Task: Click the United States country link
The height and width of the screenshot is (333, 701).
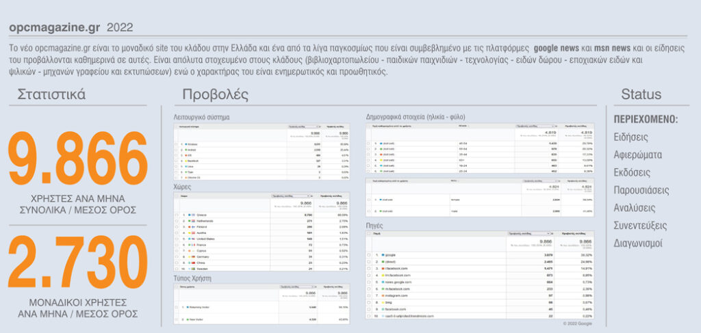Action: tap(205, 239)
